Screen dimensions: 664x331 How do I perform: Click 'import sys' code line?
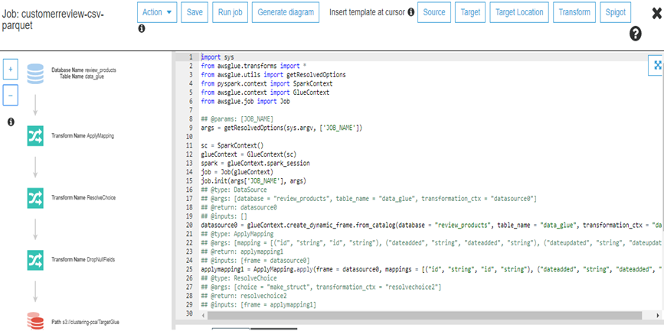(x=218, y=57)
